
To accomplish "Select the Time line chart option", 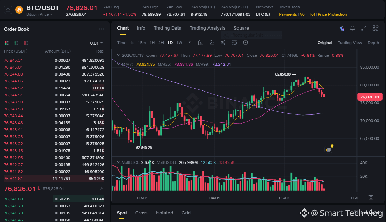I will pyautogui.click(x=122, y=43).
